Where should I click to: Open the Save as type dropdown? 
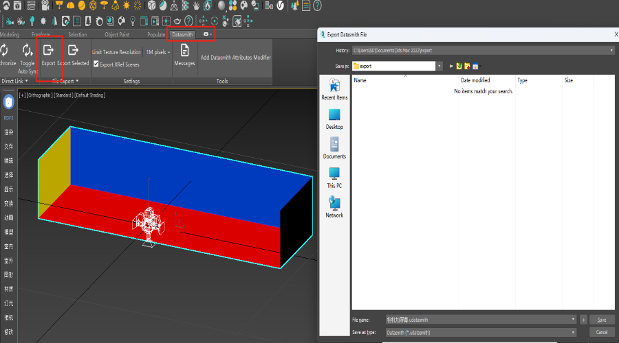573,333
